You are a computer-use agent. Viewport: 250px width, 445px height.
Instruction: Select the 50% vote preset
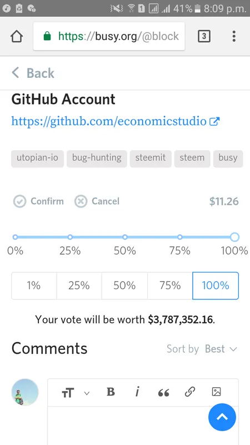point(124,285)
